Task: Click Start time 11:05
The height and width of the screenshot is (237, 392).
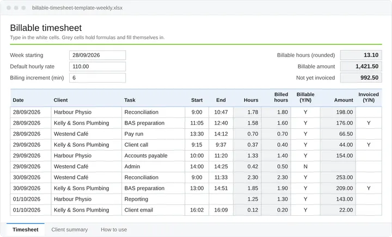Action: pyautogui.click(x=197, y=123)
